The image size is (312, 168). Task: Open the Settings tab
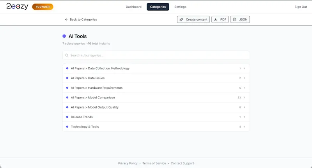180,7
